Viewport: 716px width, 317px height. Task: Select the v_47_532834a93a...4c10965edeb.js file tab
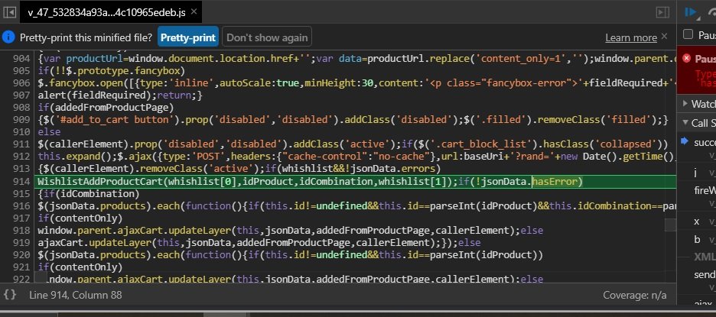tap(106, 12)
